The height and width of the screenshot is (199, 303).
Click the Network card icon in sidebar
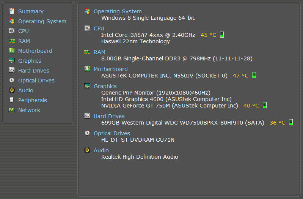click(x=12, y=110)
